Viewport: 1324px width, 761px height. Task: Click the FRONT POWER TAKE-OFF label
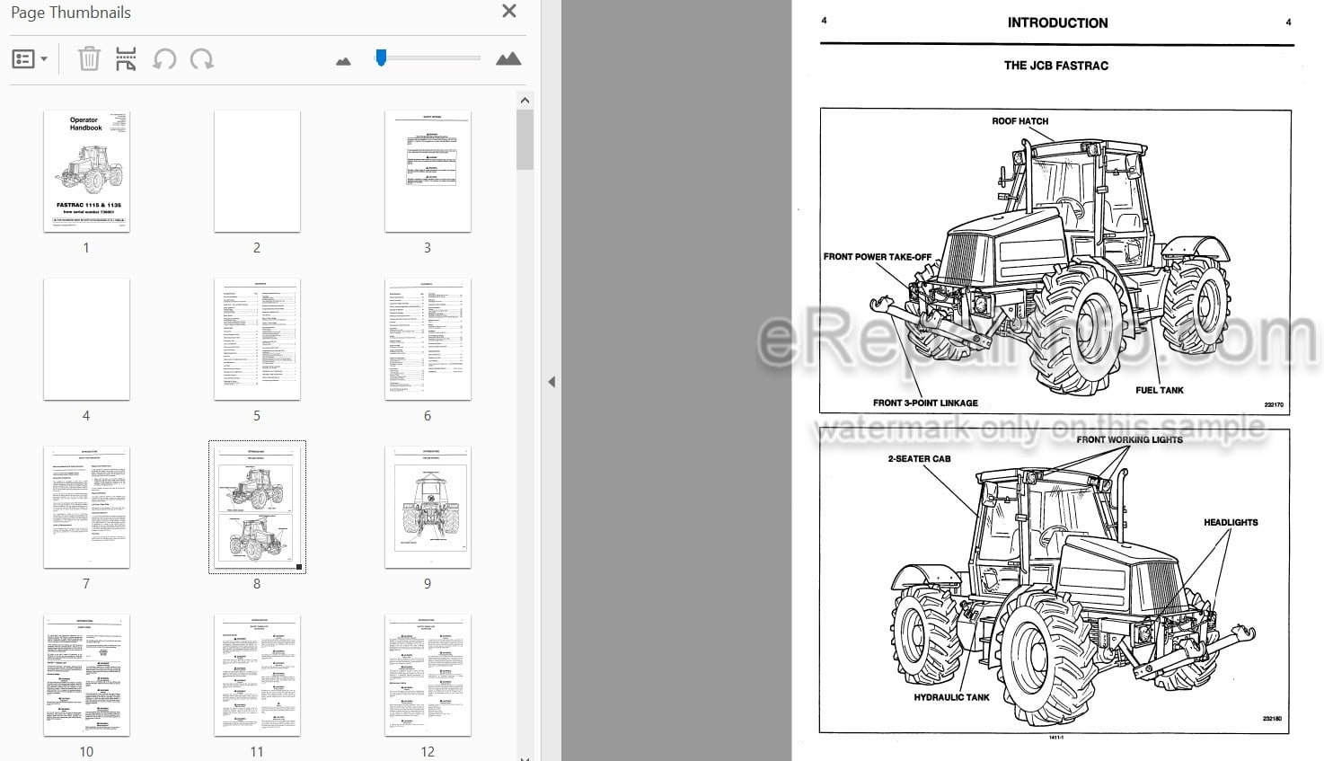878,257
